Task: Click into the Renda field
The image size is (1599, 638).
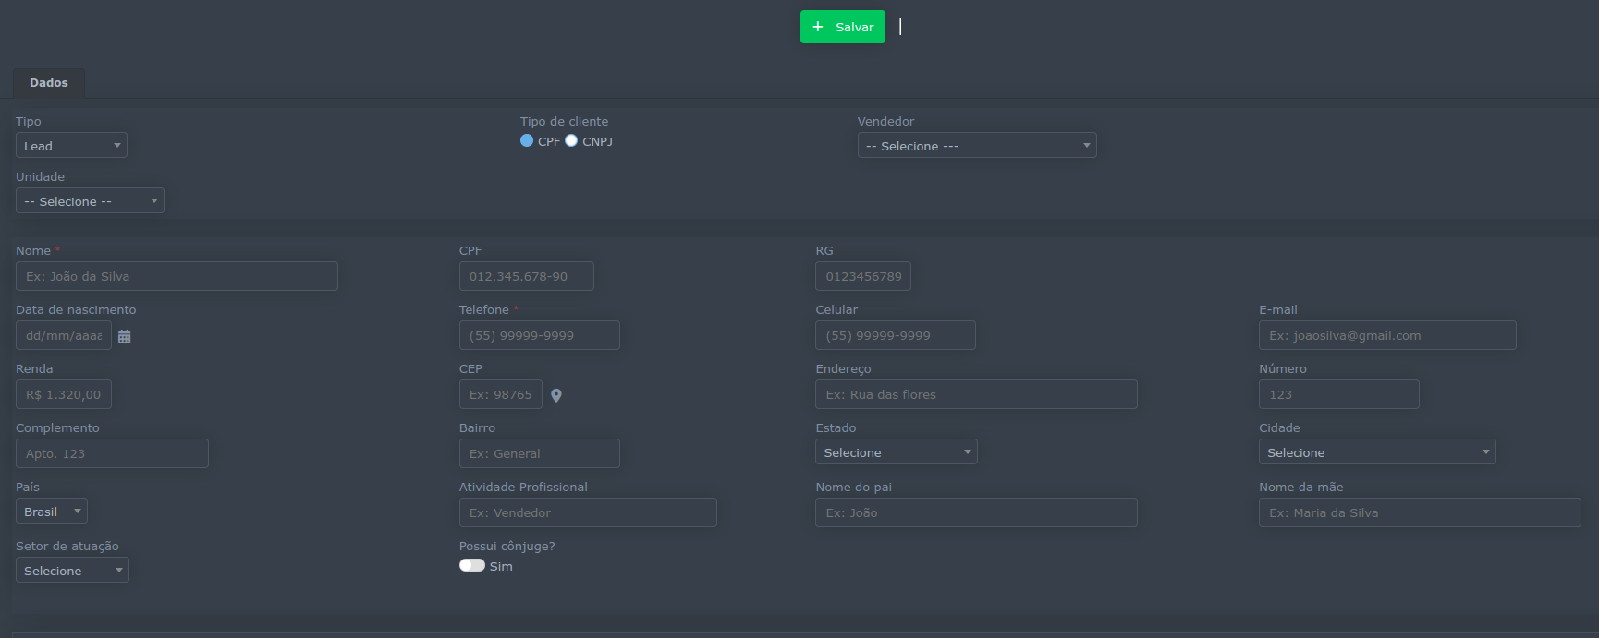Action: pyautogui.click(x=64, y=394)
